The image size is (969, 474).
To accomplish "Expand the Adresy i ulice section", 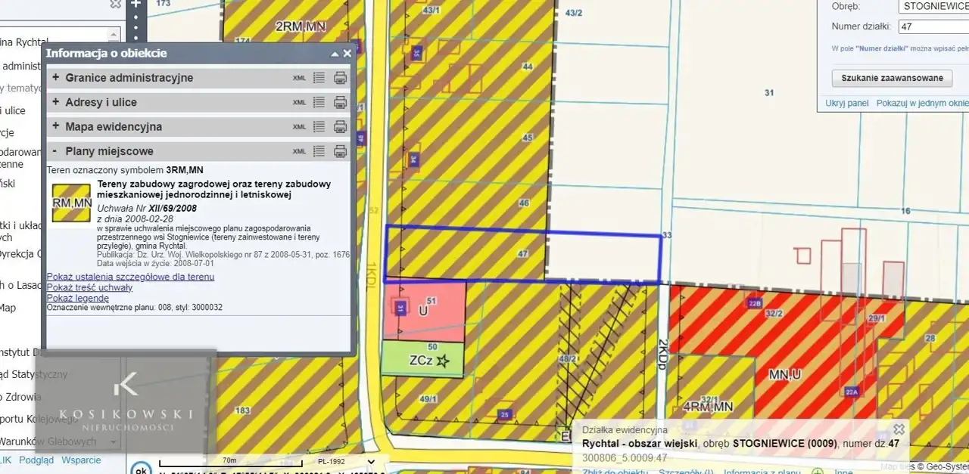I will pos(55,102).
